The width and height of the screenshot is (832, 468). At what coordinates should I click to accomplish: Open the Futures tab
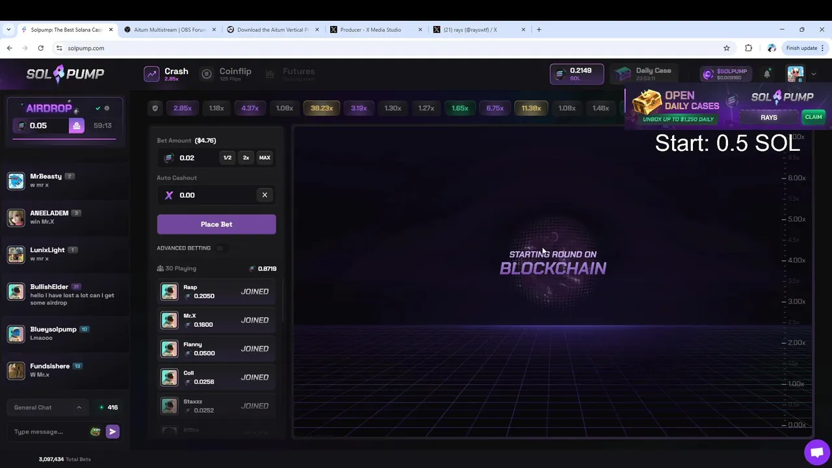[x=290, y=74]
